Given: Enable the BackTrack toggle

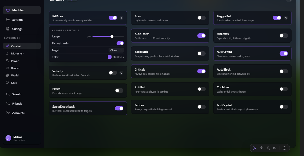Looking at the screenshot, I should [x=201, y=53].
